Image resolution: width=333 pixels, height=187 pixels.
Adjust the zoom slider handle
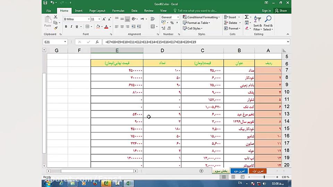click(264, 177)
